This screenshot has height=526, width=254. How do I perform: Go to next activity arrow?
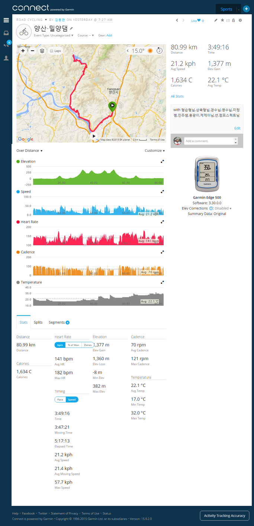(183, 20)
